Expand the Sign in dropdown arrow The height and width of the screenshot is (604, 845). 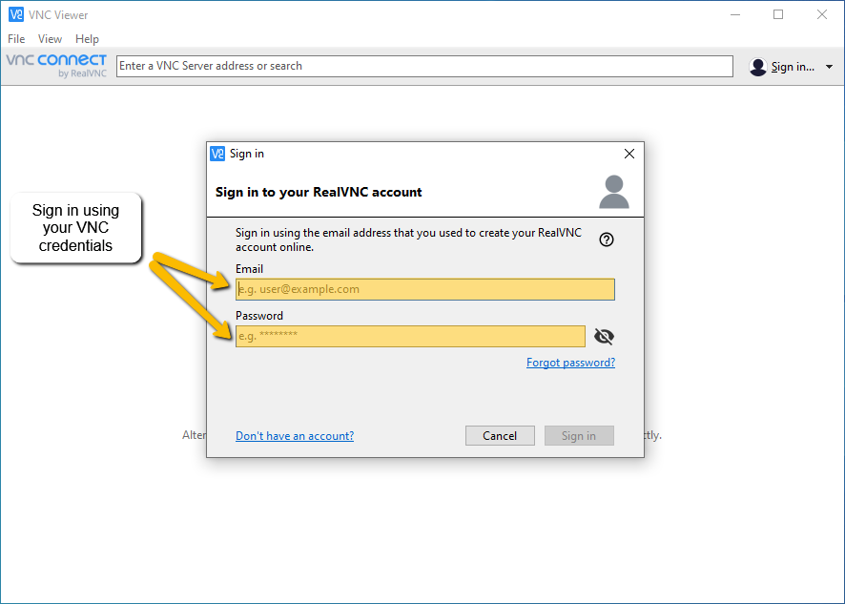point(829,67)
